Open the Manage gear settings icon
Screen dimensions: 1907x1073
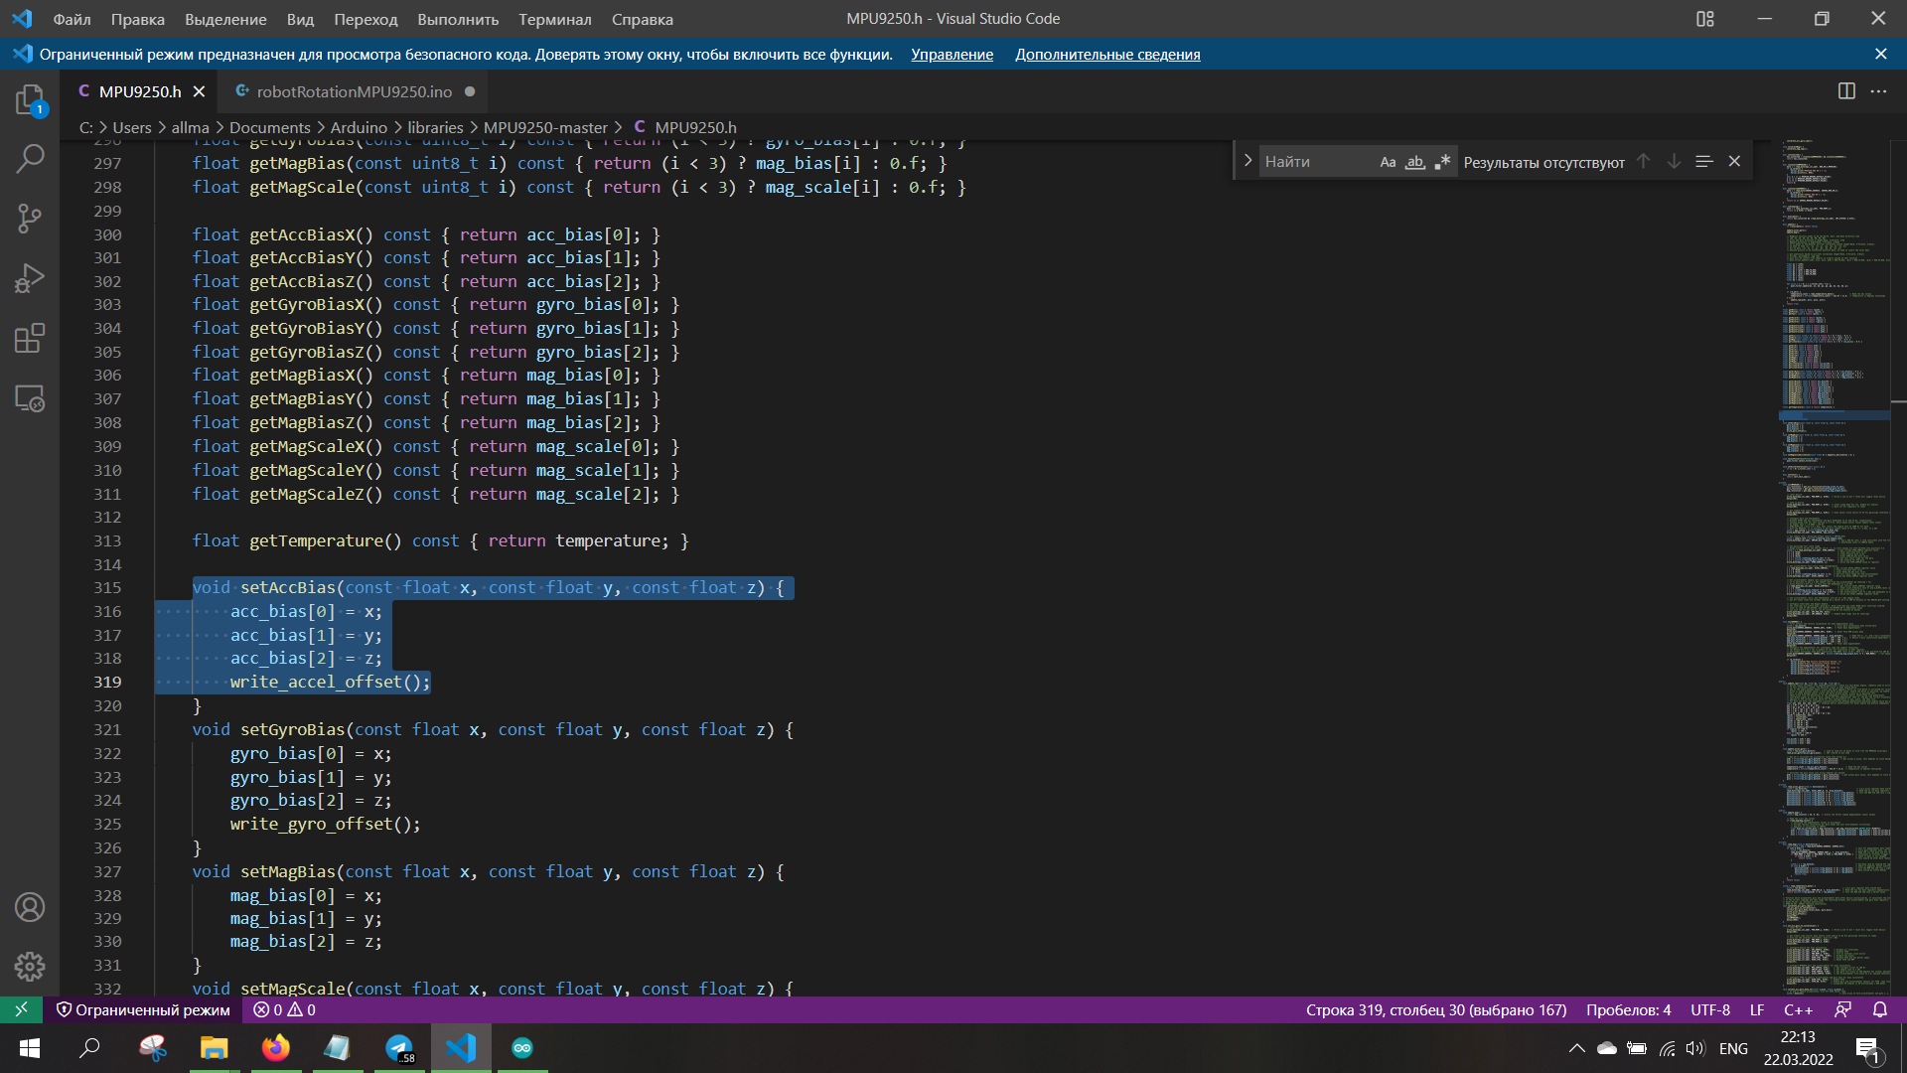(30, 966)
